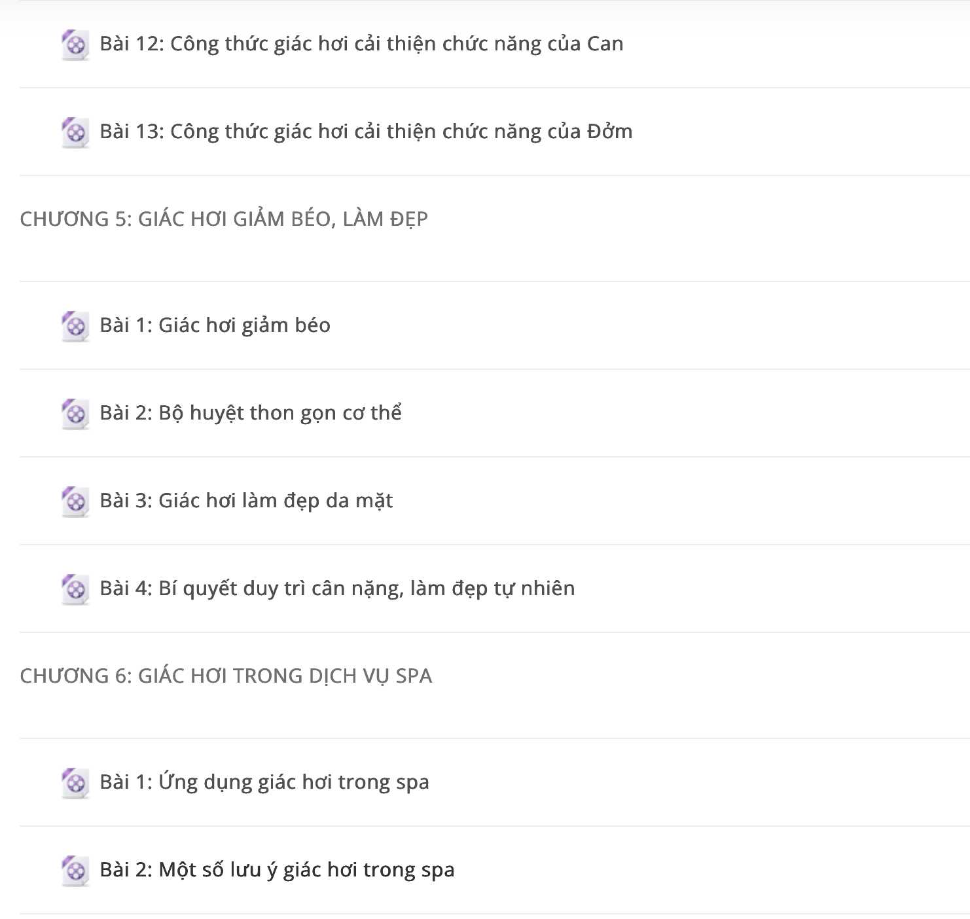Screen dimensions: 970x919
Task: Select the GIÁC HƠI GIẢM BÉO, LÀM ĐẸP chapter title
Action: click(283, 219)
